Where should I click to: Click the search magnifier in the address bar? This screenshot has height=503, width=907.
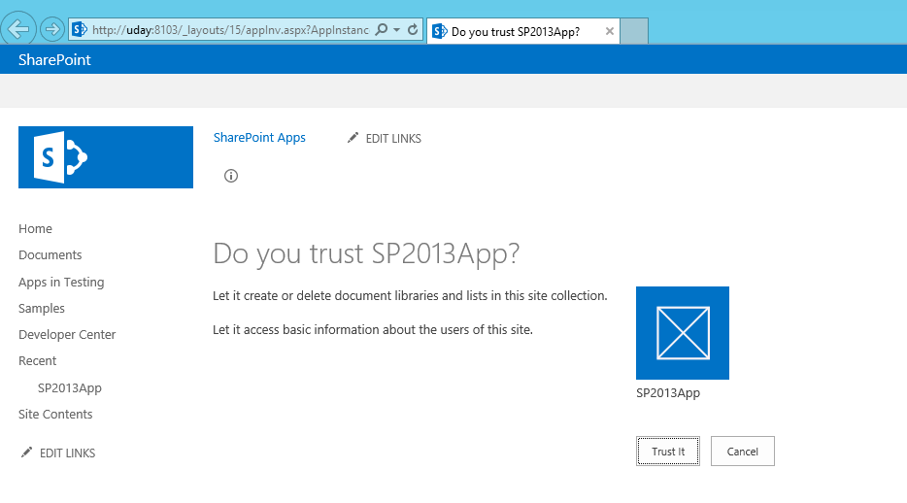point(382,29)
